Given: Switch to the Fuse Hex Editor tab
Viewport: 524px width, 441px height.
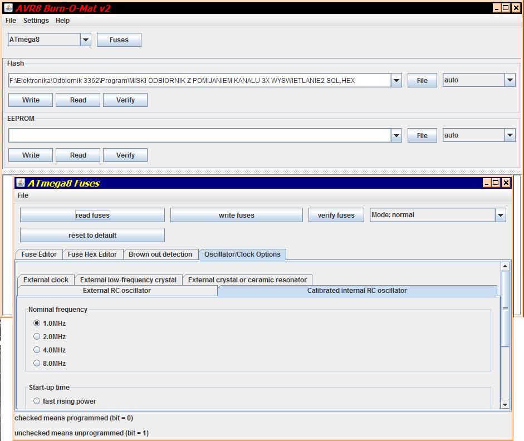Looking at the screenshot, I should [92, 254].
